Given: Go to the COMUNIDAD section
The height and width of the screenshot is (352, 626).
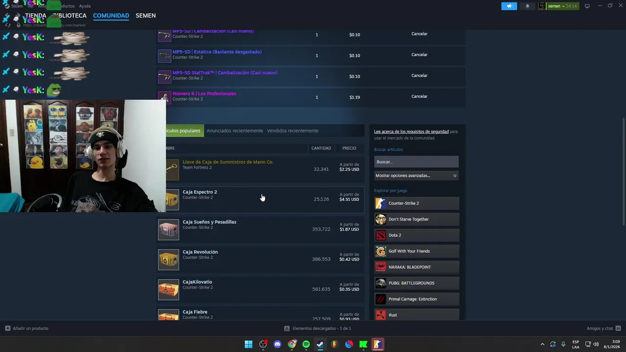Looking at the screenshot, I should (x=111, y=16).
